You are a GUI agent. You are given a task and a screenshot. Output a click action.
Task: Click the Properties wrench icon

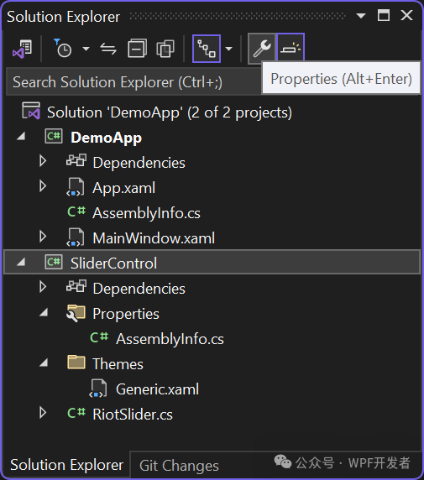click(x=262, y=49)
